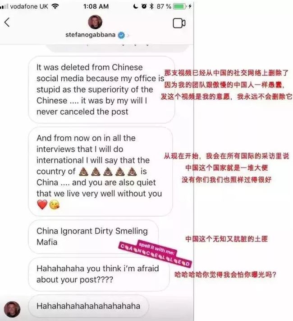
Task: Open stefanogabbana profile picture at top
Action: point(95,22)
